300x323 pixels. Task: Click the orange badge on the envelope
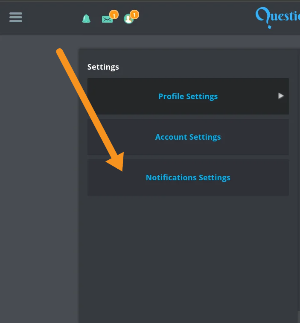click(x=114, y=15)
